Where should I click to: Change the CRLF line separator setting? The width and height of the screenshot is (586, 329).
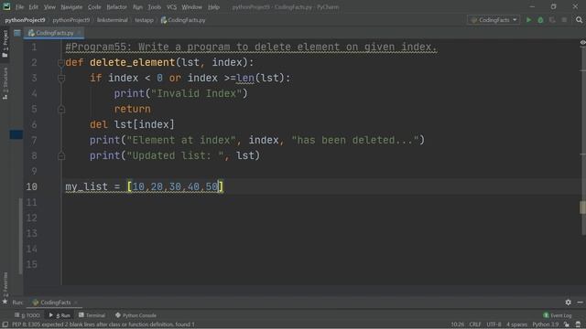(475, 324)
